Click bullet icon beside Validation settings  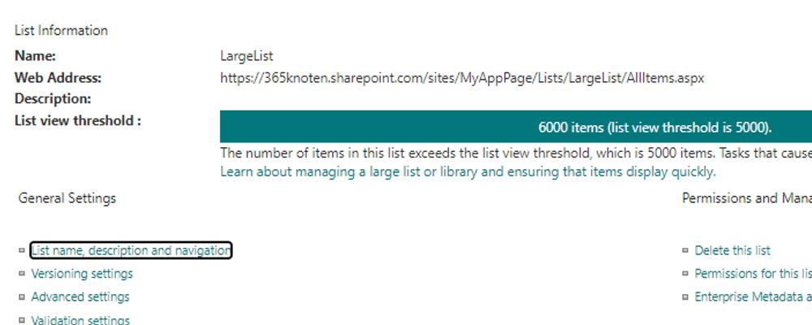point(22,320)
